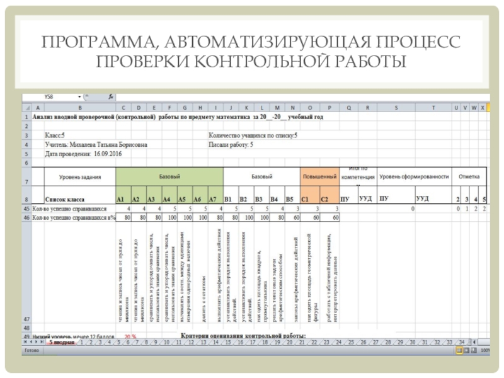504x378 pixels.
Task: Click the 100% zoom level indicator
Action: pos(484,349)
